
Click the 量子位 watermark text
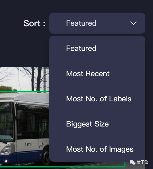tap(143, 162)
